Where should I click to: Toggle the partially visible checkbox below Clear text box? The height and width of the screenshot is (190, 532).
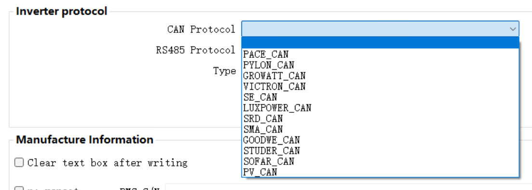pos(19,188)
